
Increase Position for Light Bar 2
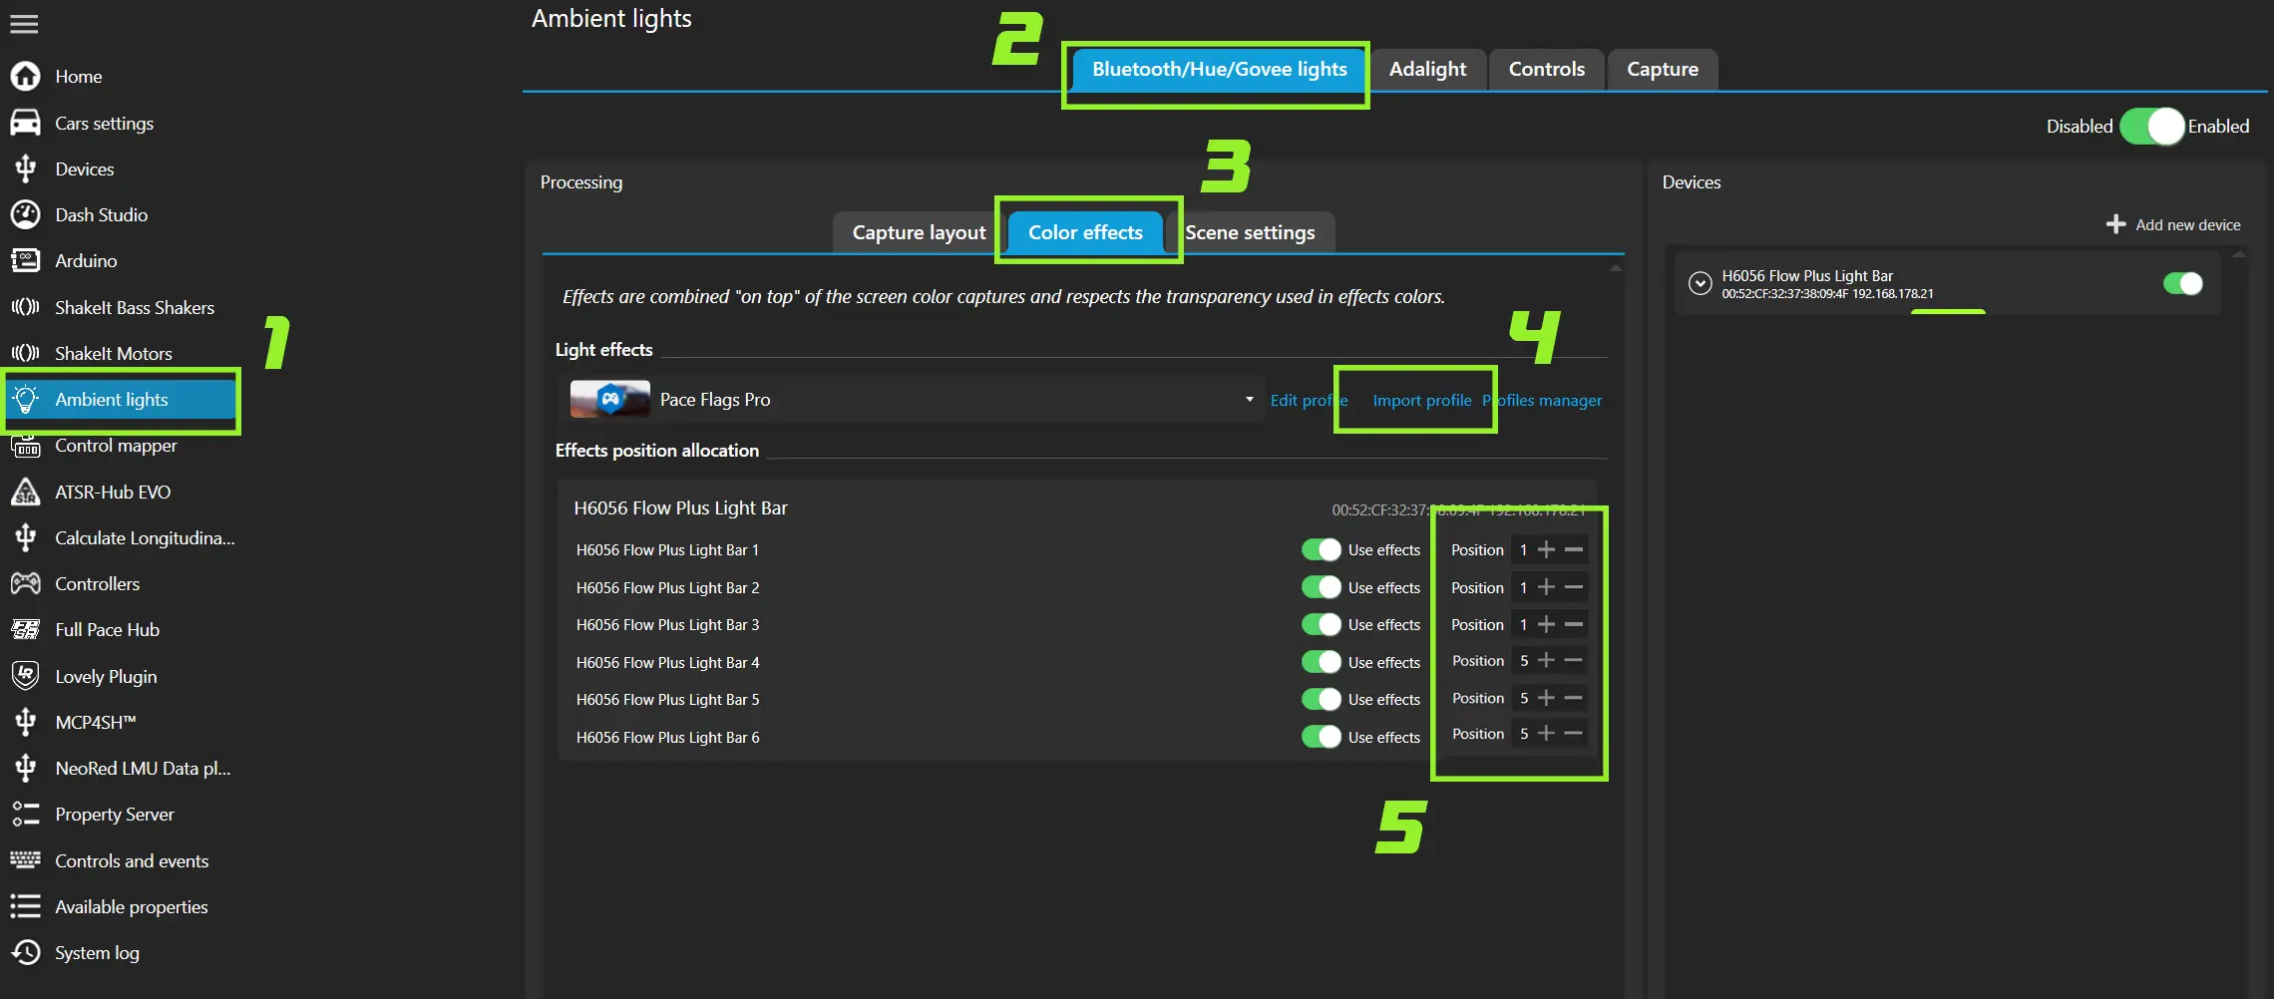pos(1547,587)
